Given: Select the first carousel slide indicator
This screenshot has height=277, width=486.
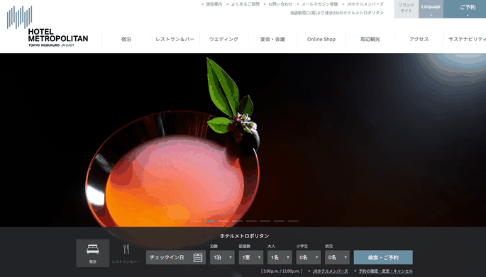Looking at the screenshot, I should (196, 221).
